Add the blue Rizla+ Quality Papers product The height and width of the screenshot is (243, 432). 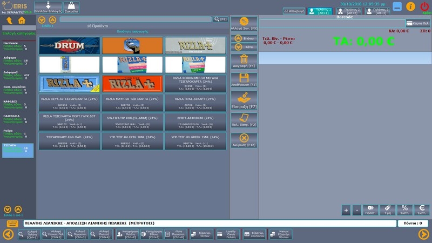tap(70, 84)
